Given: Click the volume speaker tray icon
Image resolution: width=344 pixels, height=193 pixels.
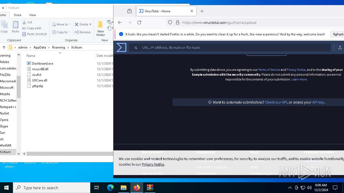Looking at the screenshot, I should pos(309,188).
